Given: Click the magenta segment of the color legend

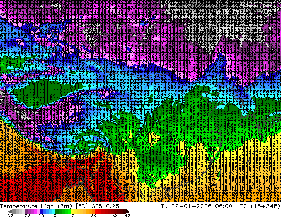Looking at the screenshot, I should tap(35, 211).
